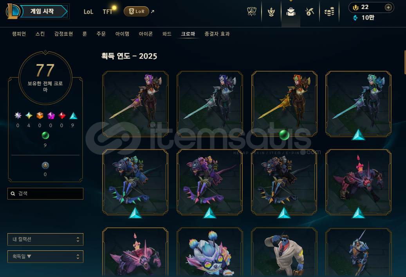Open the Collection backpack icon
Screen dimensions: 406x277
pyautogui.click(x=291, y=12)
